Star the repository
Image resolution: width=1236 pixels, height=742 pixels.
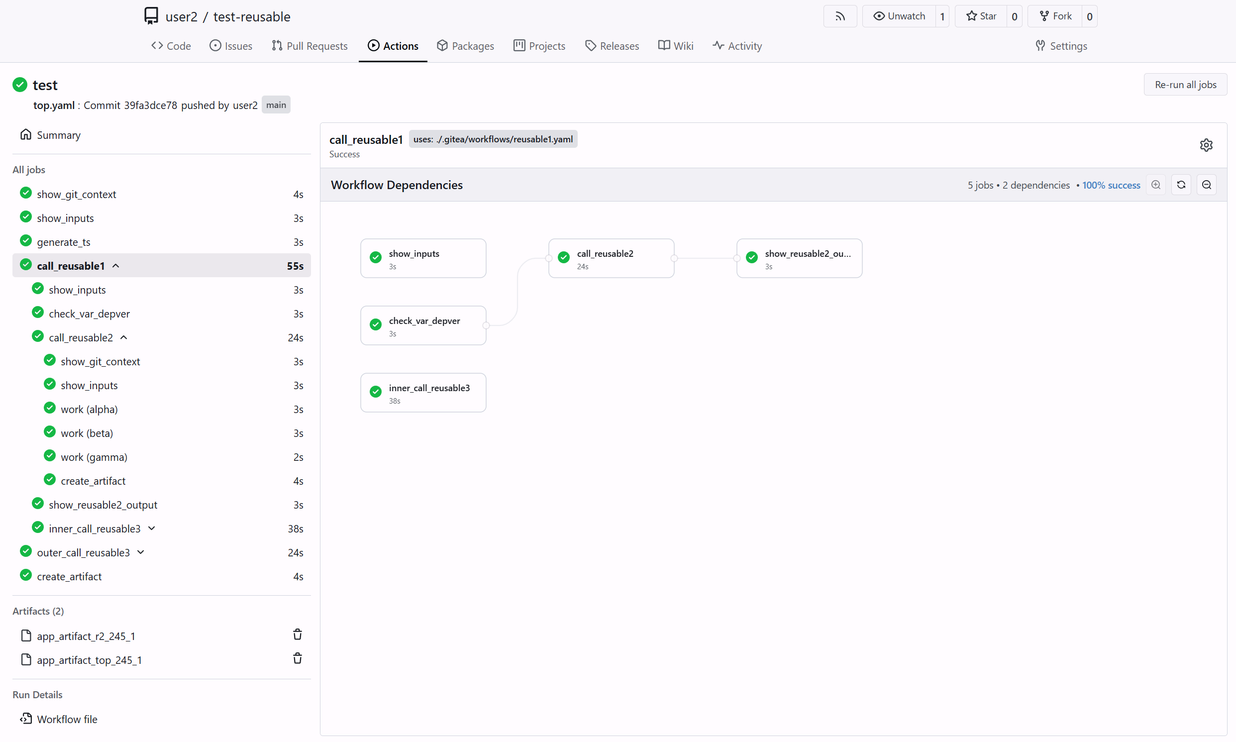click(x=981, y=16)
